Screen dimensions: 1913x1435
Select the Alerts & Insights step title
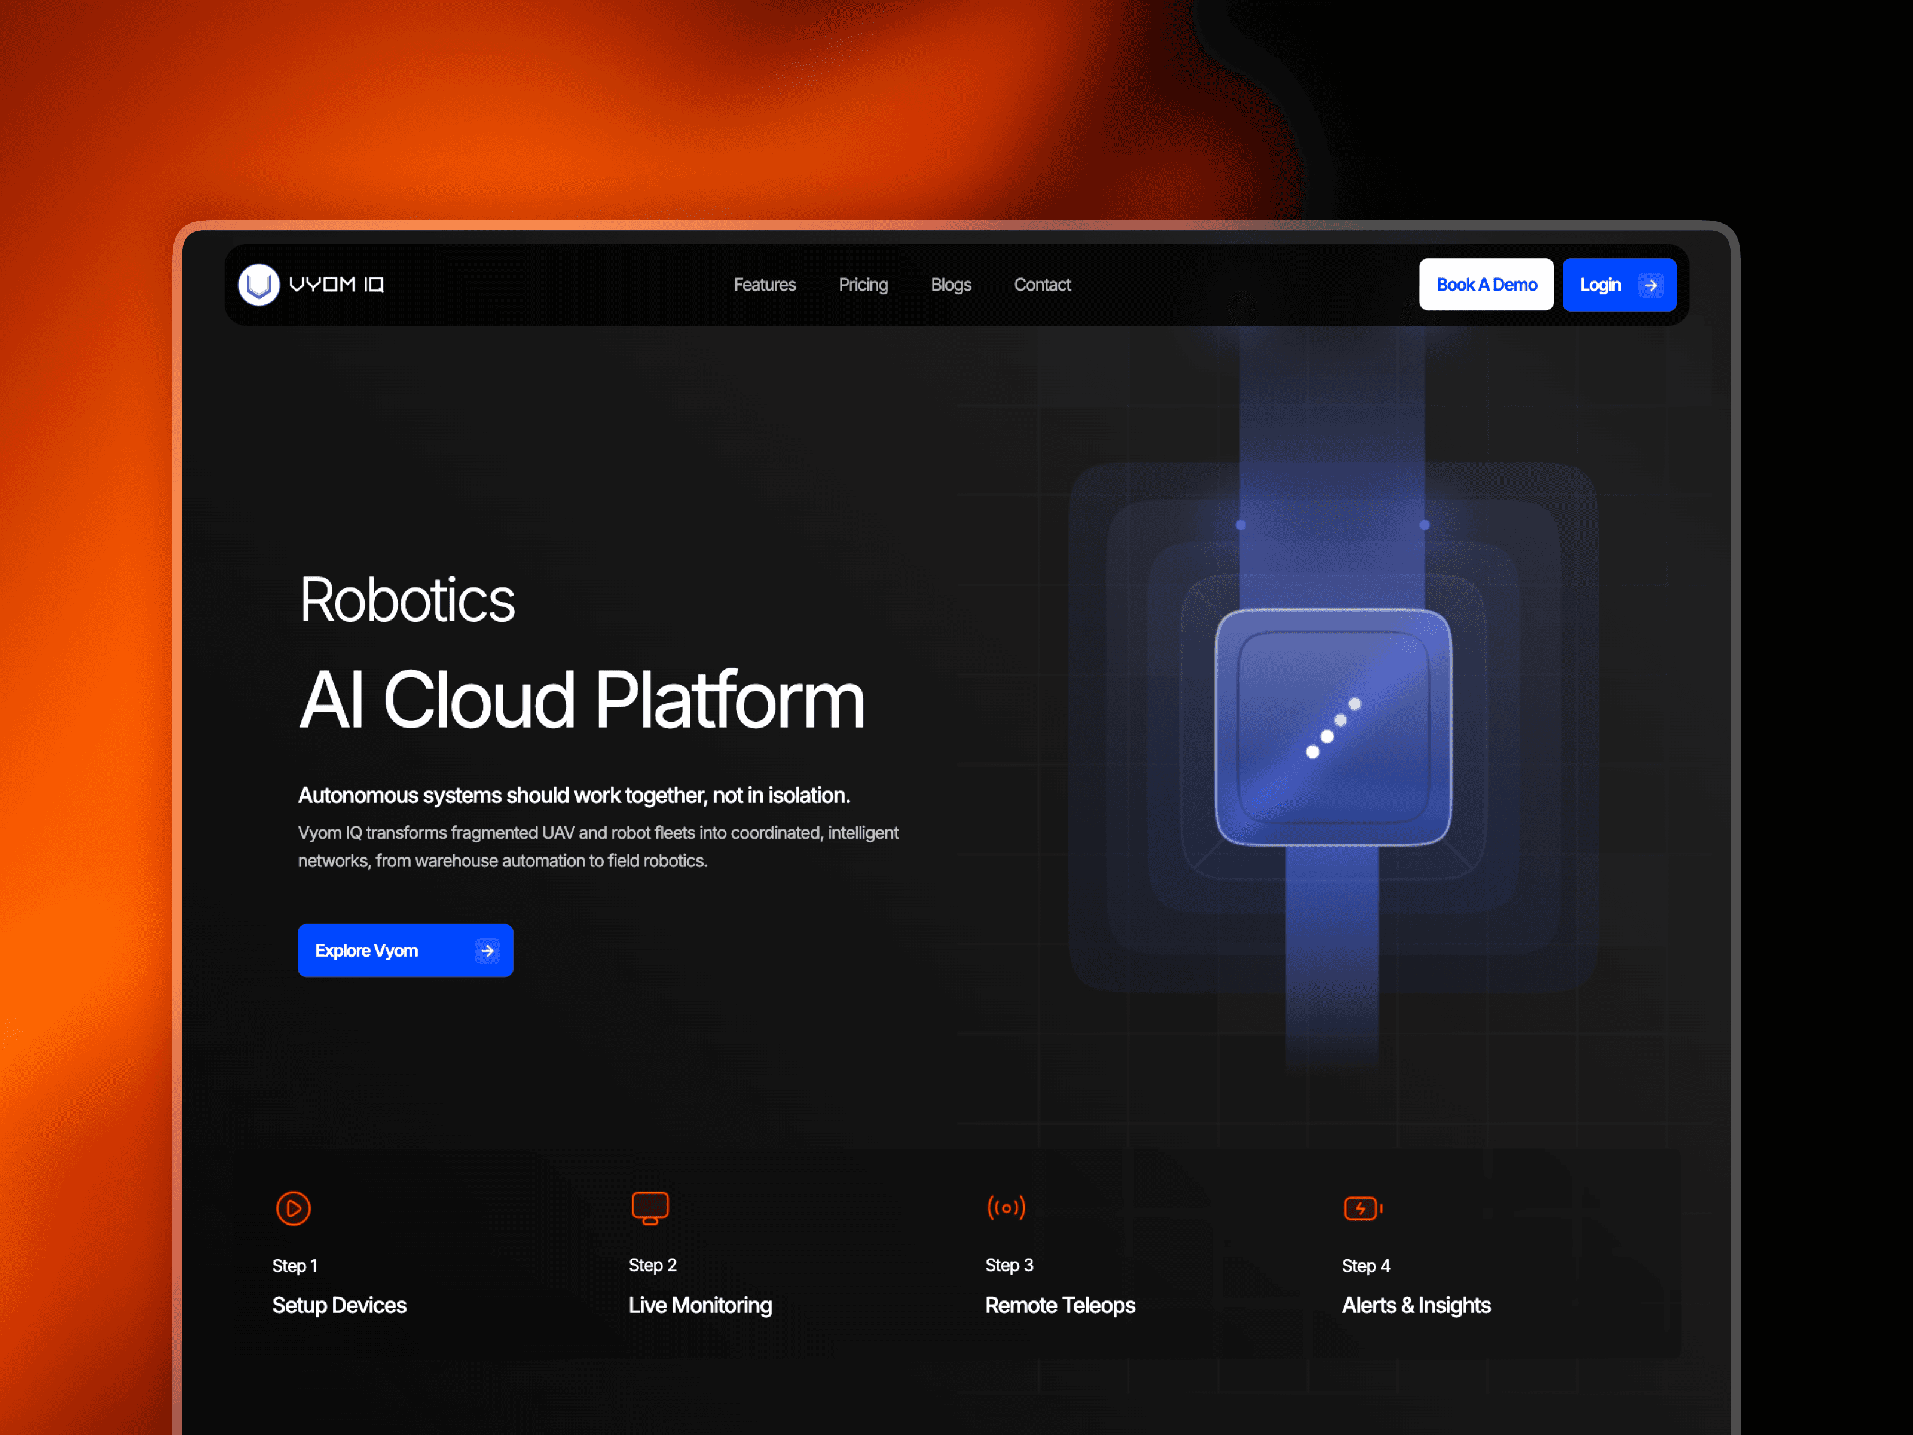click(1416, 1305)
